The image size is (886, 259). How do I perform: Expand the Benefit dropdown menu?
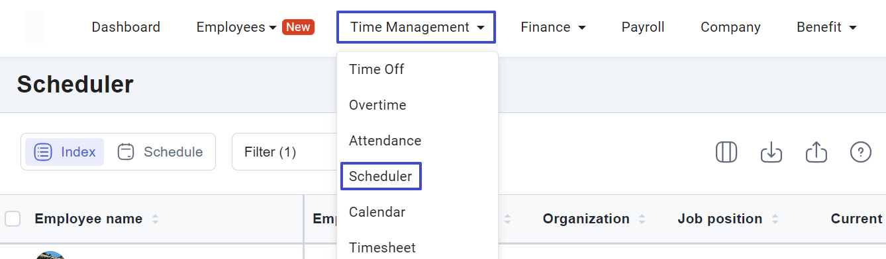pos(827,27)
